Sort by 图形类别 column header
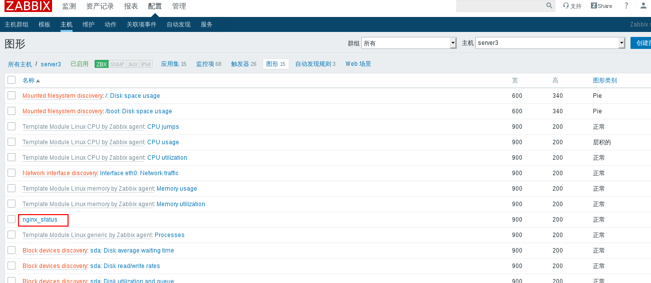The width and height of the screenshot is (651, 283). (605, 80)
